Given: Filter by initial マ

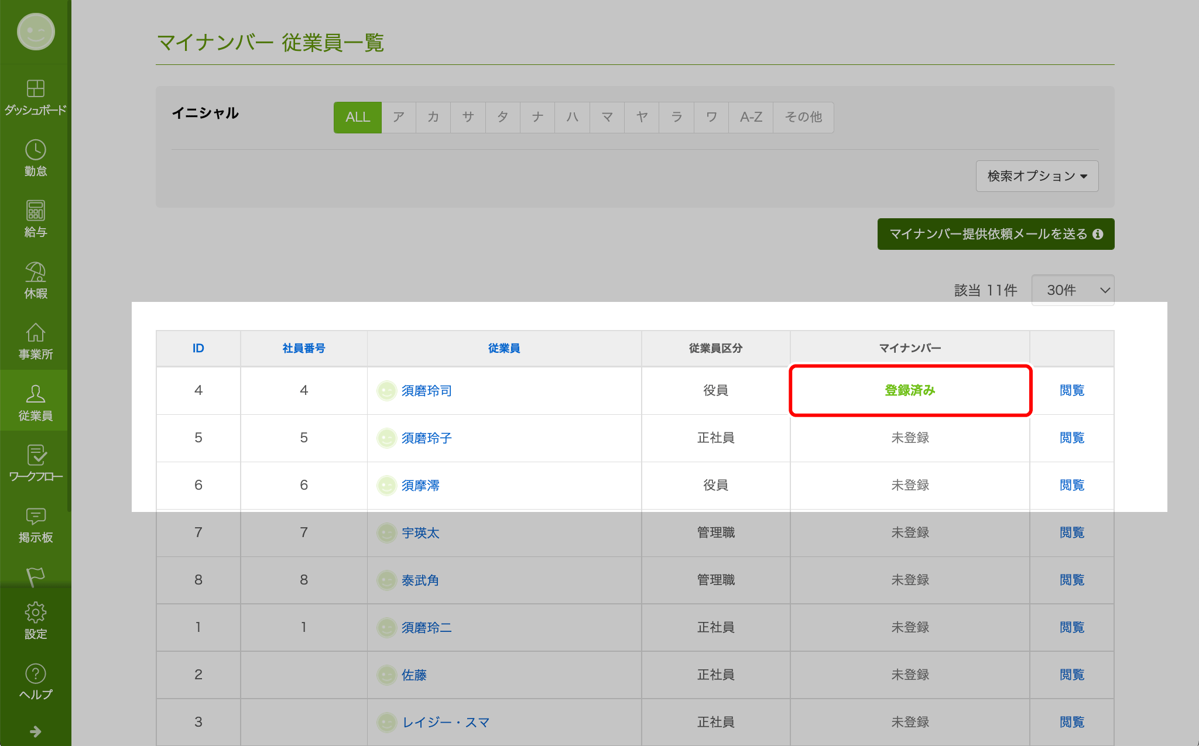Looking at the screenshot, I should click(x=607, y=117).
